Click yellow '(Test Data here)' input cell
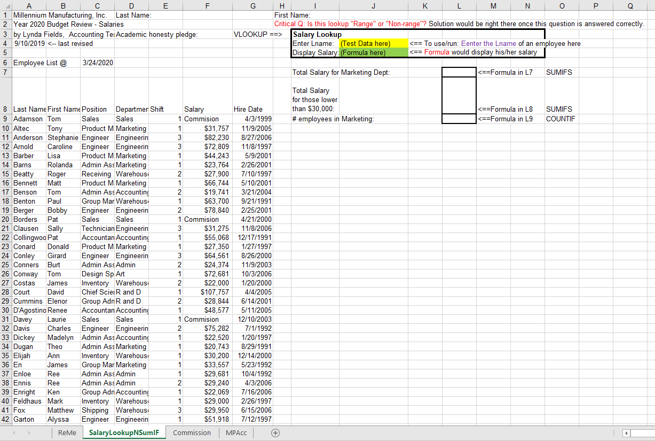This screenshot has height=441, width=655. tap(373, 43)
